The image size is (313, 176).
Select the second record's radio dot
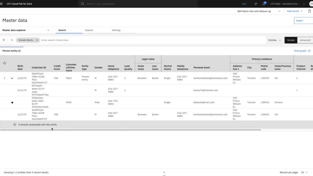coord(12,102)
